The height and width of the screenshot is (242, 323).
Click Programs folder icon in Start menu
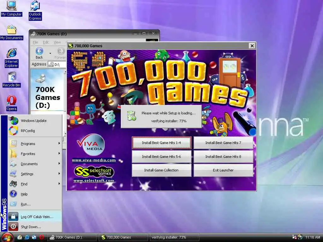(13, 143)
